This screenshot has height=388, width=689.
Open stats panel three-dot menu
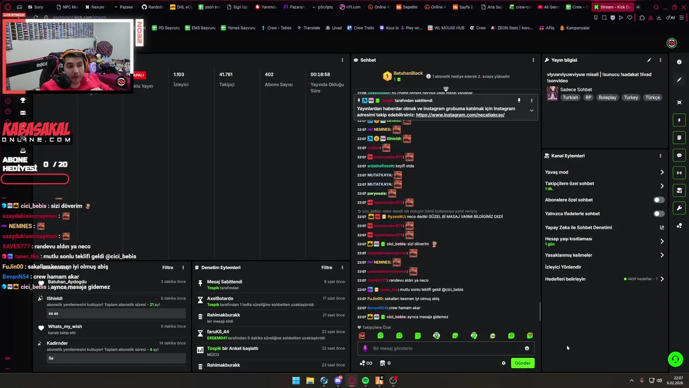342,60
